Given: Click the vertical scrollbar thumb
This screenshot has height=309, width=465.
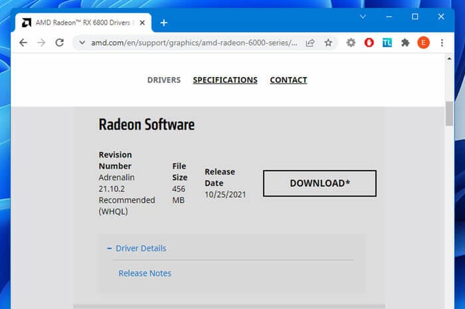Looking at the screenshot, I should click(449, 114).
